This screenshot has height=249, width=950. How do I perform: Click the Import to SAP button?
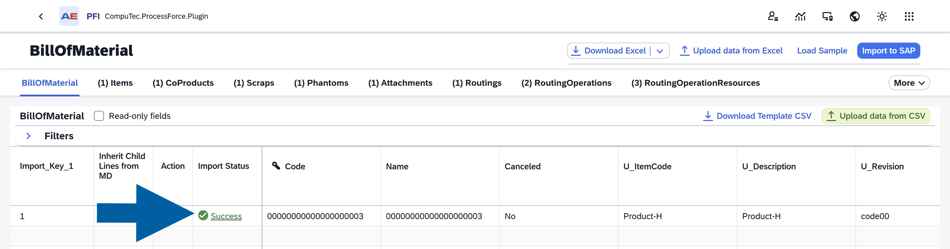tap(888, 51)
